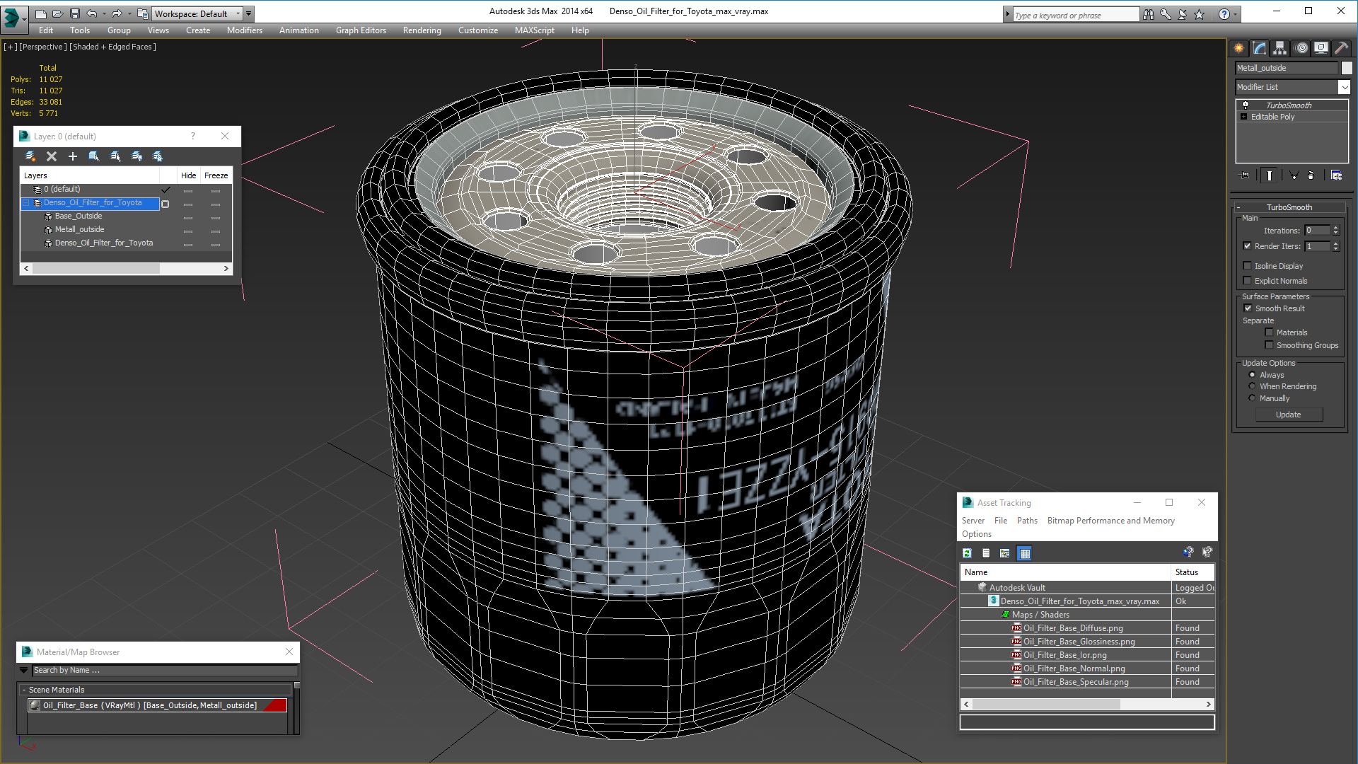This screenshot has width=1358, height=764.
Task: Click the Redo arrow icon
Action: tap(117, 13)
